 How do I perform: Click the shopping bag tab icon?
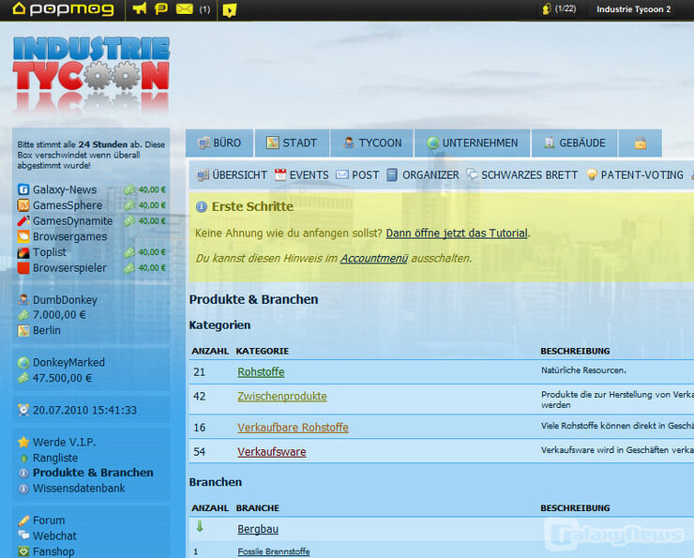640,143
